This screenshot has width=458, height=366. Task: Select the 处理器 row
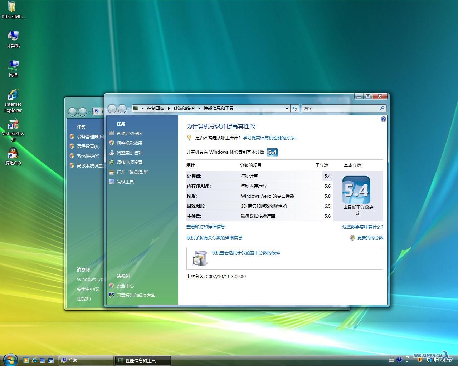[x=259, y=176]
